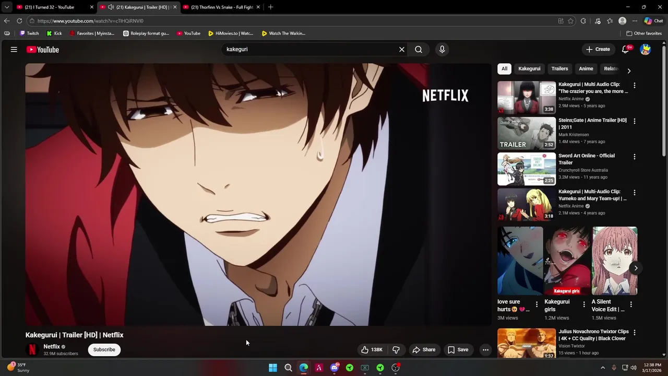This screenshot has height=376, width=668.
Task: Add this page to favorites star
Action: point(570,21)
